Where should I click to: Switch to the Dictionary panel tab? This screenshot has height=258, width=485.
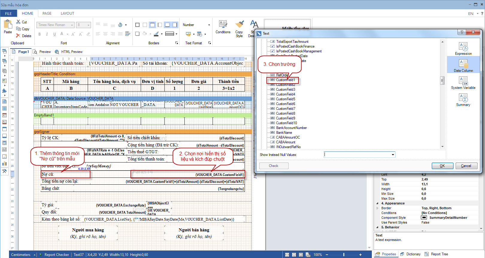tap(410, 254)
